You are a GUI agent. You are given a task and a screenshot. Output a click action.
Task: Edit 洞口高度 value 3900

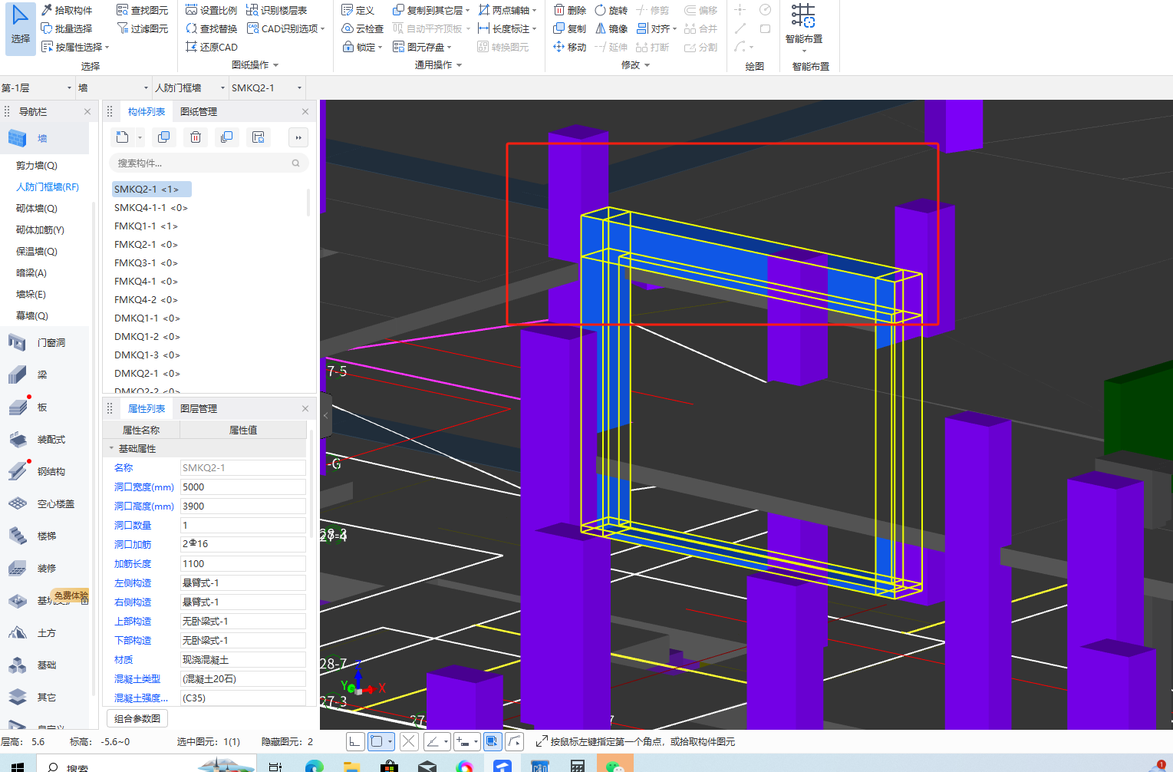[242, 506]
